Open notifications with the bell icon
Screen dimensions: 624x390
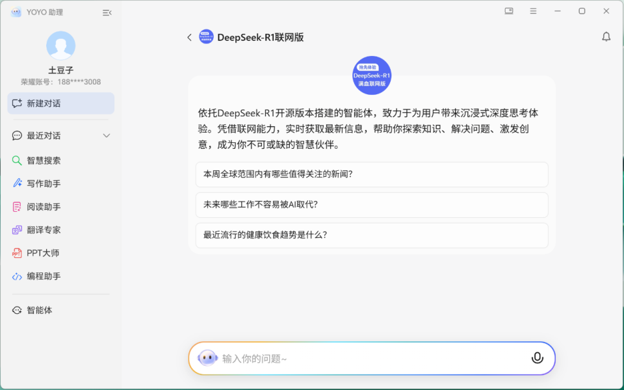(x=606, y=36)
